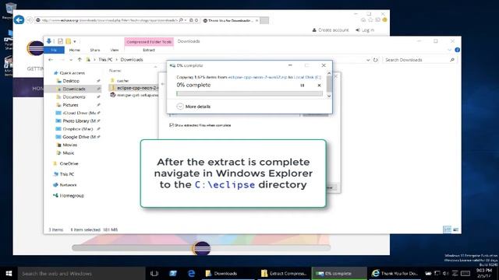This screenshot has width=499, height=280.
Task: Open a new browser tab
Action: pos(264,20)
